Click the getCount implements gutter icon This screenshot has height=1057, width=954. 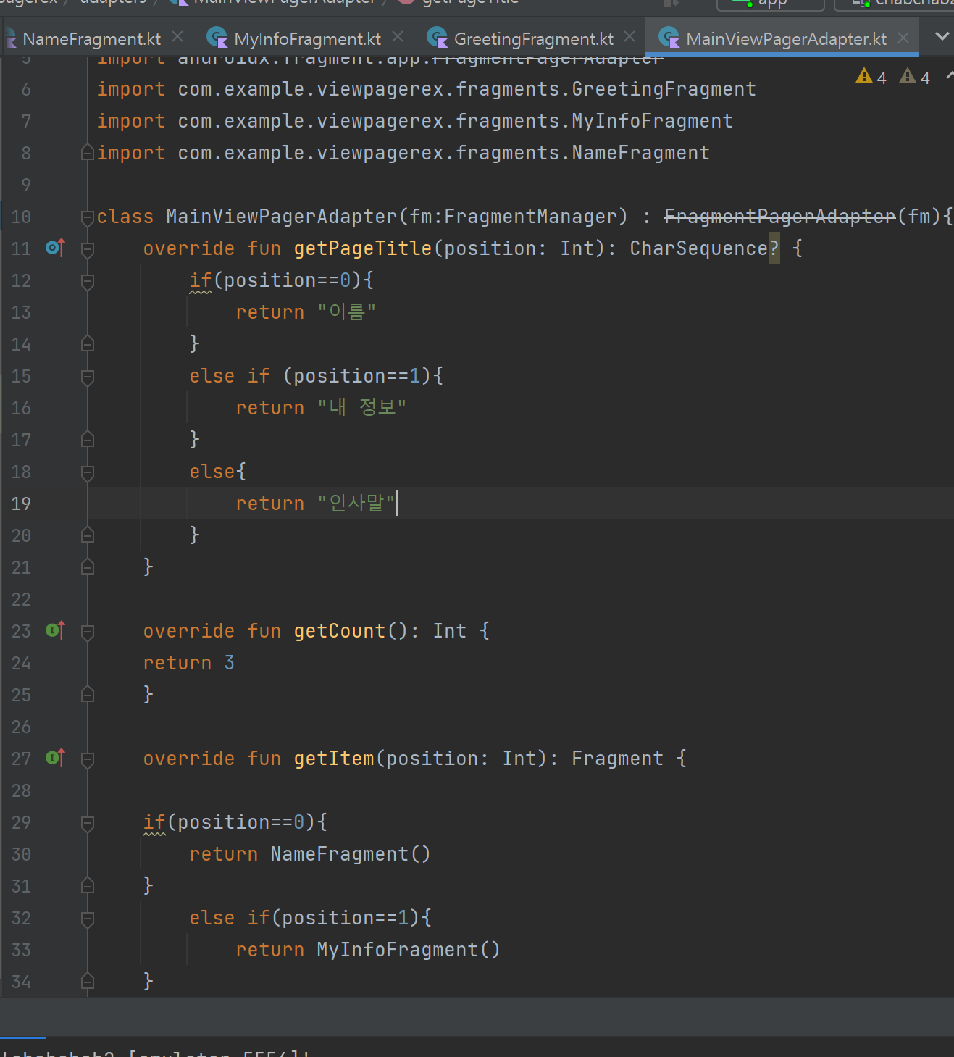pyautogui.click(x=56, y=631)
